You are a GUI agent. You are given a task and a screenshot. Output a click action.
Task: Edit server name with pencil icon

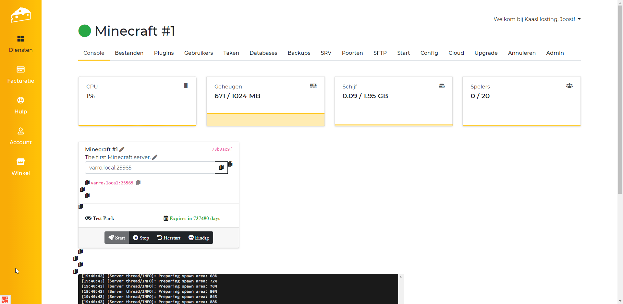(122, 149)
